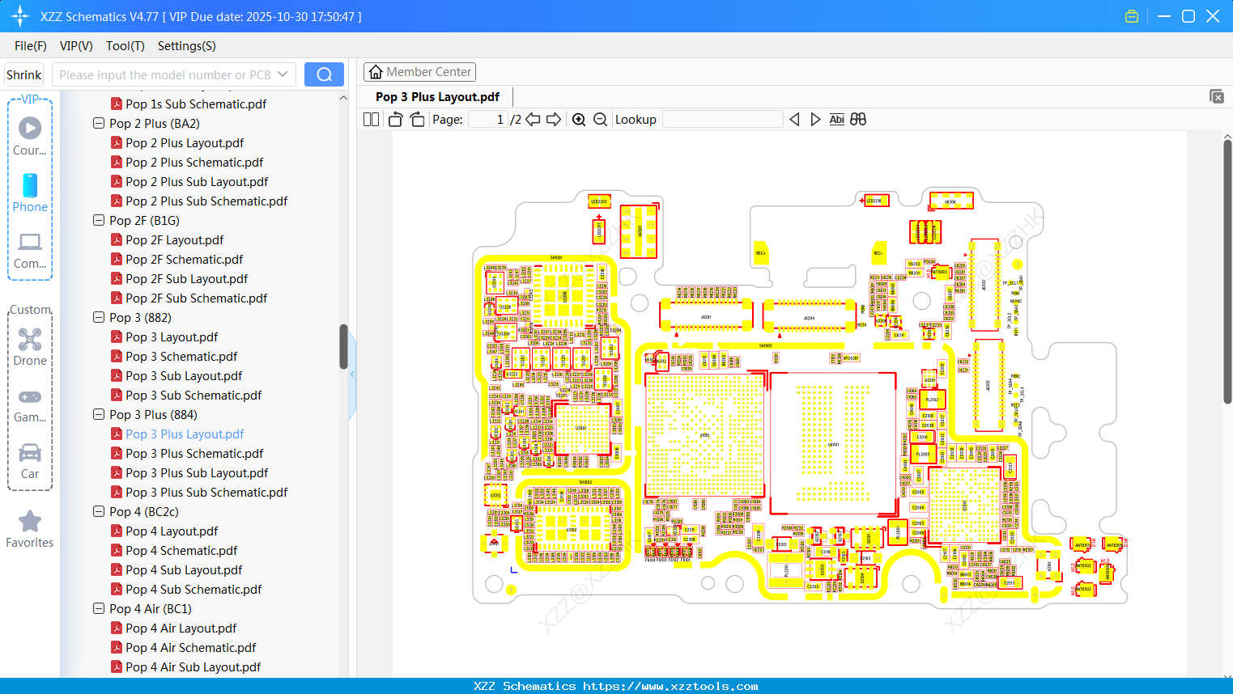Rotate the page counterclockwise

pos(394,119)
